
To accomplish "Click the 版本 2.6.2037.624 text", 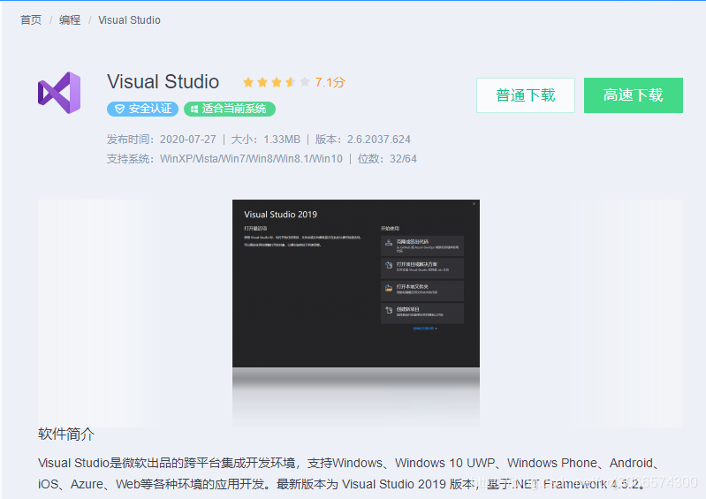I will pyautogui.click(x=362, y=140).
